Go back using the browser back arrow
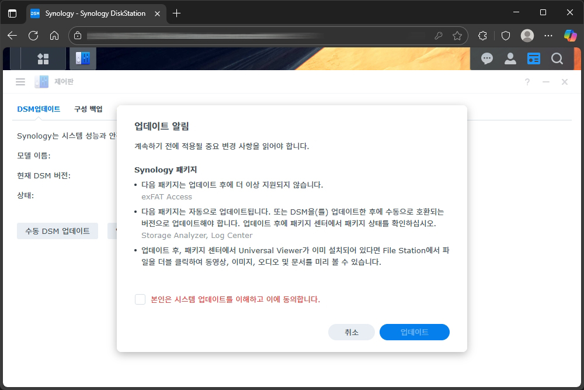Viewport: 584px width, 390px height. (12, 36)
